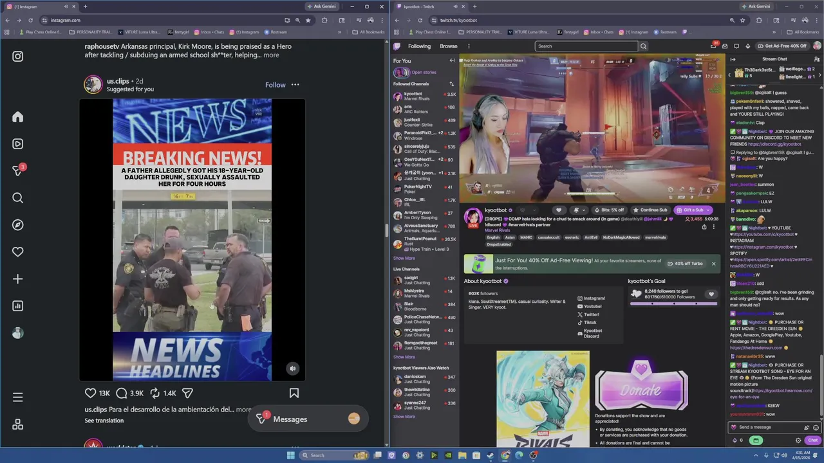Open Instagram Search from sidebar
The width and height of the screenshot is (824, 463).
point(18,198)
